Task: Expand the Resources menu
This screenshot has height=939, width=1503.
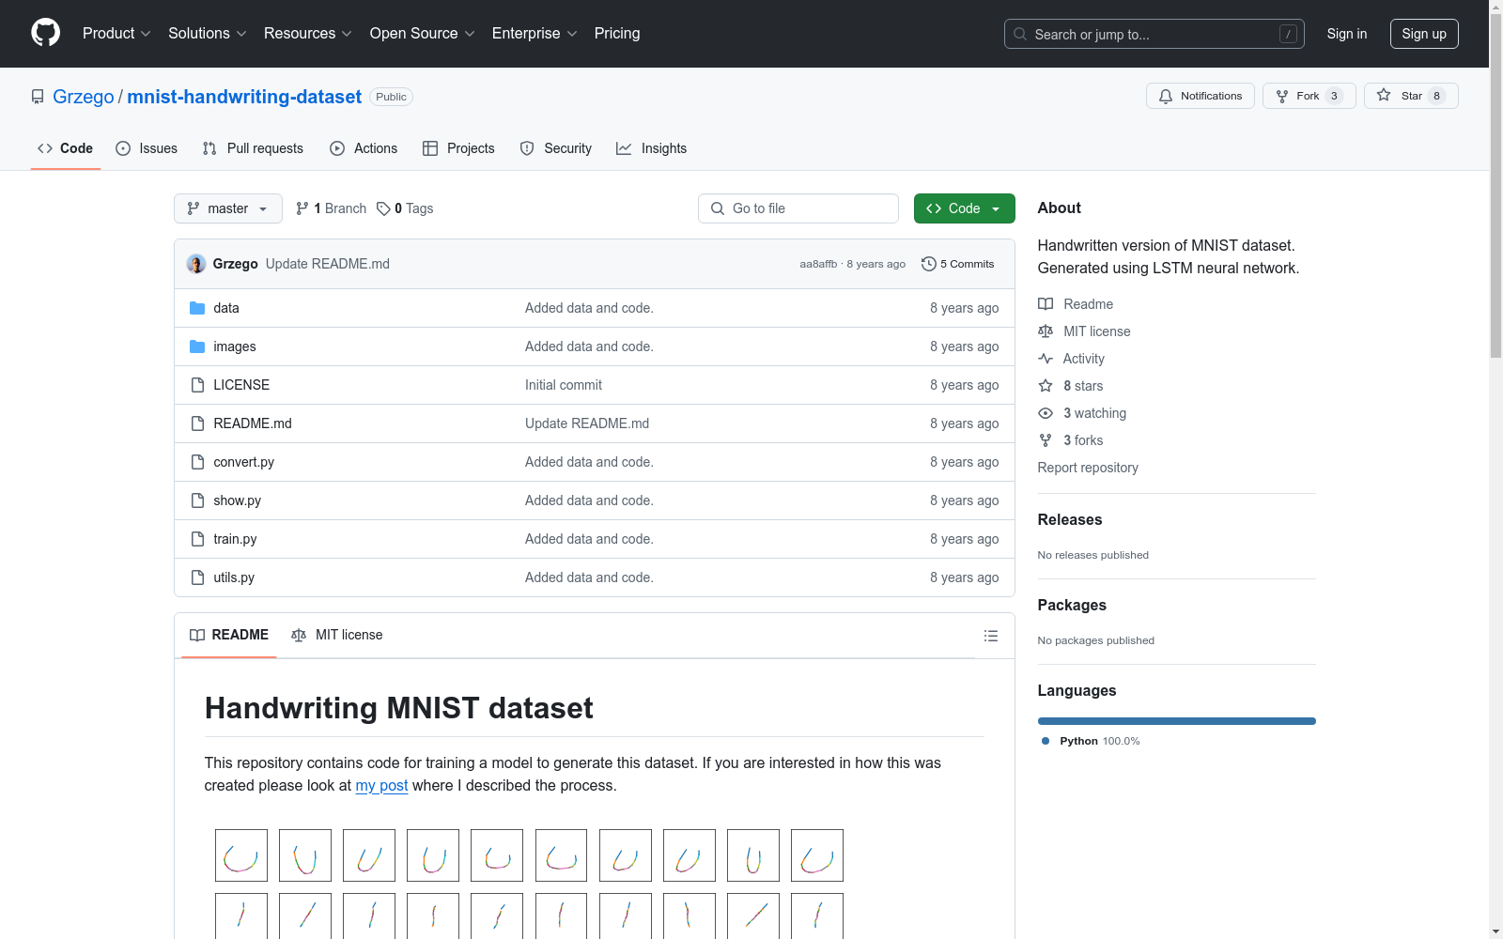Action: (x=308, y=34)
